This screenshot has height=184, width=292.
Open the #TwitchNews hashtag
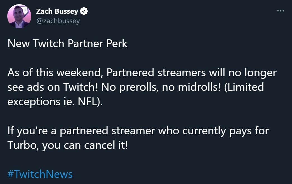point(40,174)
